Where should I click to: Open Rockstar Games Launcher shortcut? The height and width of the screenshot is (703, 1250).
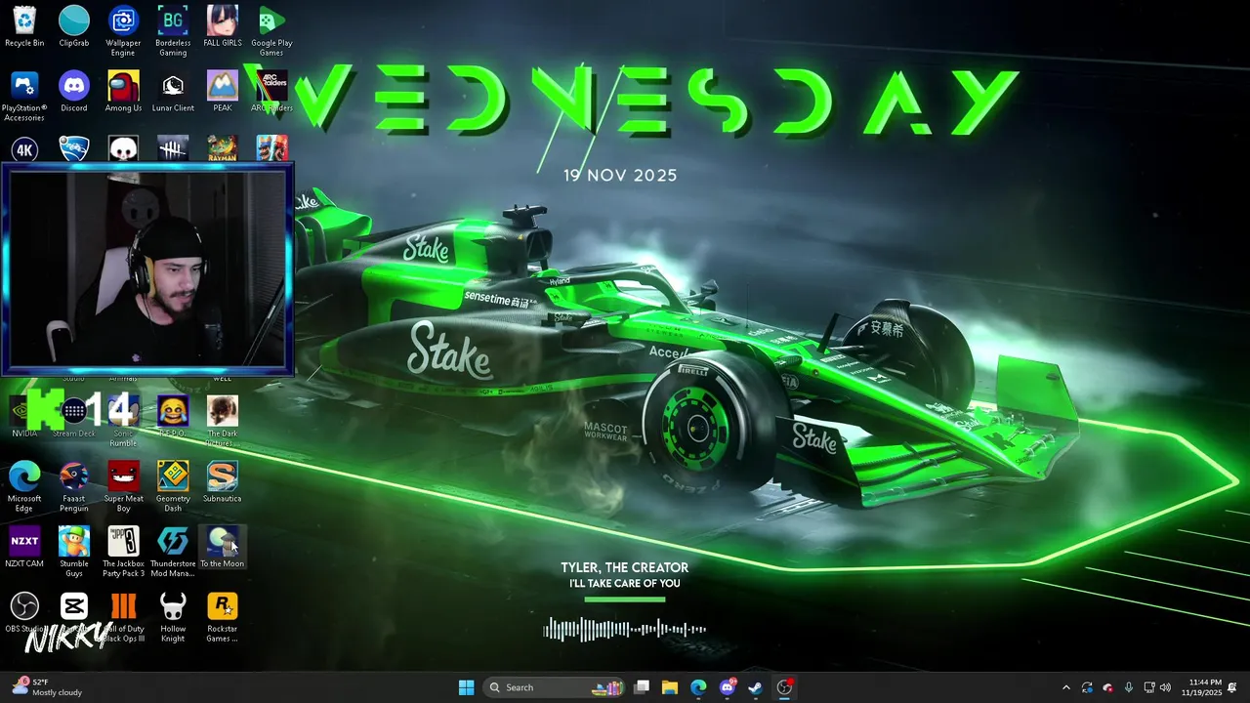pyautogui.click(x=223, y=617)
